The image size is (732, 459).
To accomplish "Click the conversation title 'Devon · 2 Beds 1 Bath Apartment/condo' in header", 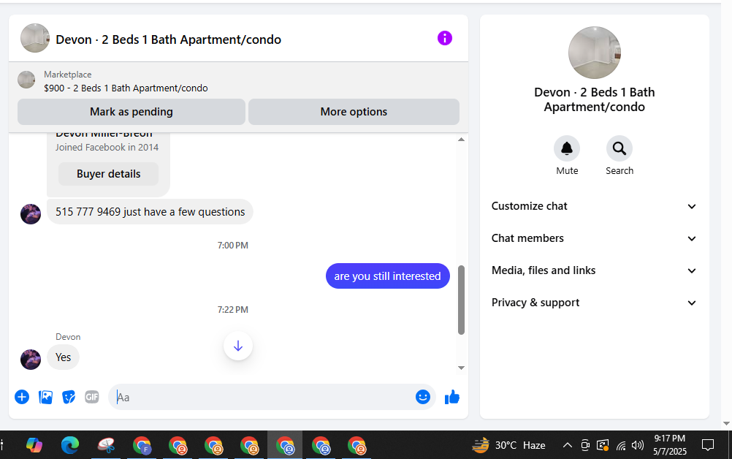I will pyautogui.click(x=168, y=39).
